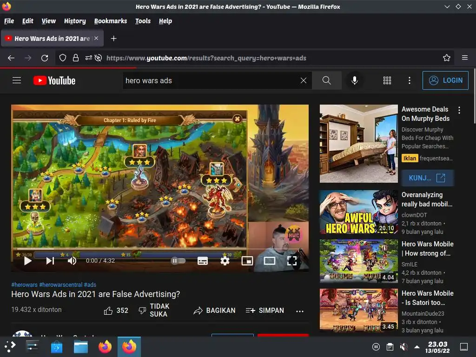This screenshot has height=357, width=476.
Task: Click the LOGIN button
Action: click(445, 80)
